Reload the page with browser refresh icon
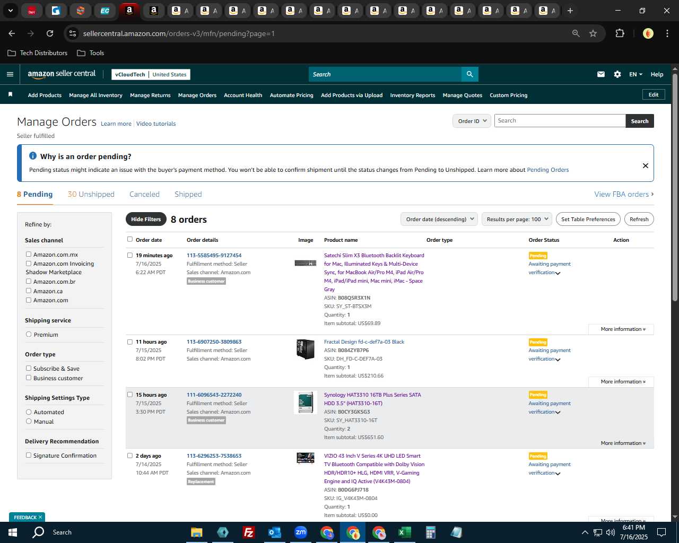 click(50, 33)
